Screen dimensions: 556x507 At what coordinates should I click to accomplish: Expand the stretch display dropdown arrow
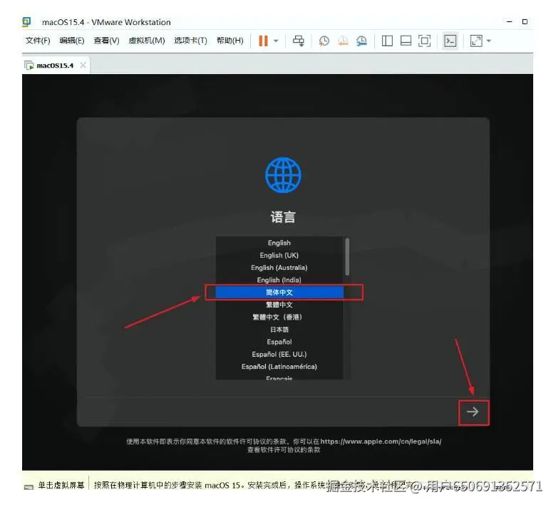pyautogui.click(x=489, y=41)
